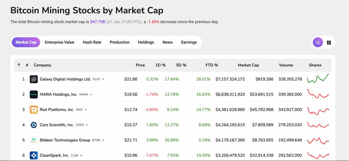This screenshot has width=349, height=161.
Task: Open the Hash Rate tab
Action: [92, 42]
